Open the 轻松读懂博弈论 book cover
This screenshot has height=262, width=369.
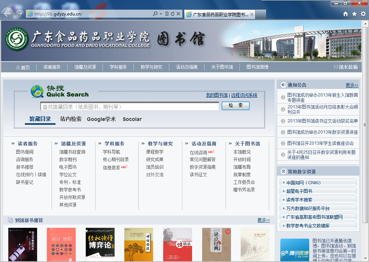coord(100,244)
